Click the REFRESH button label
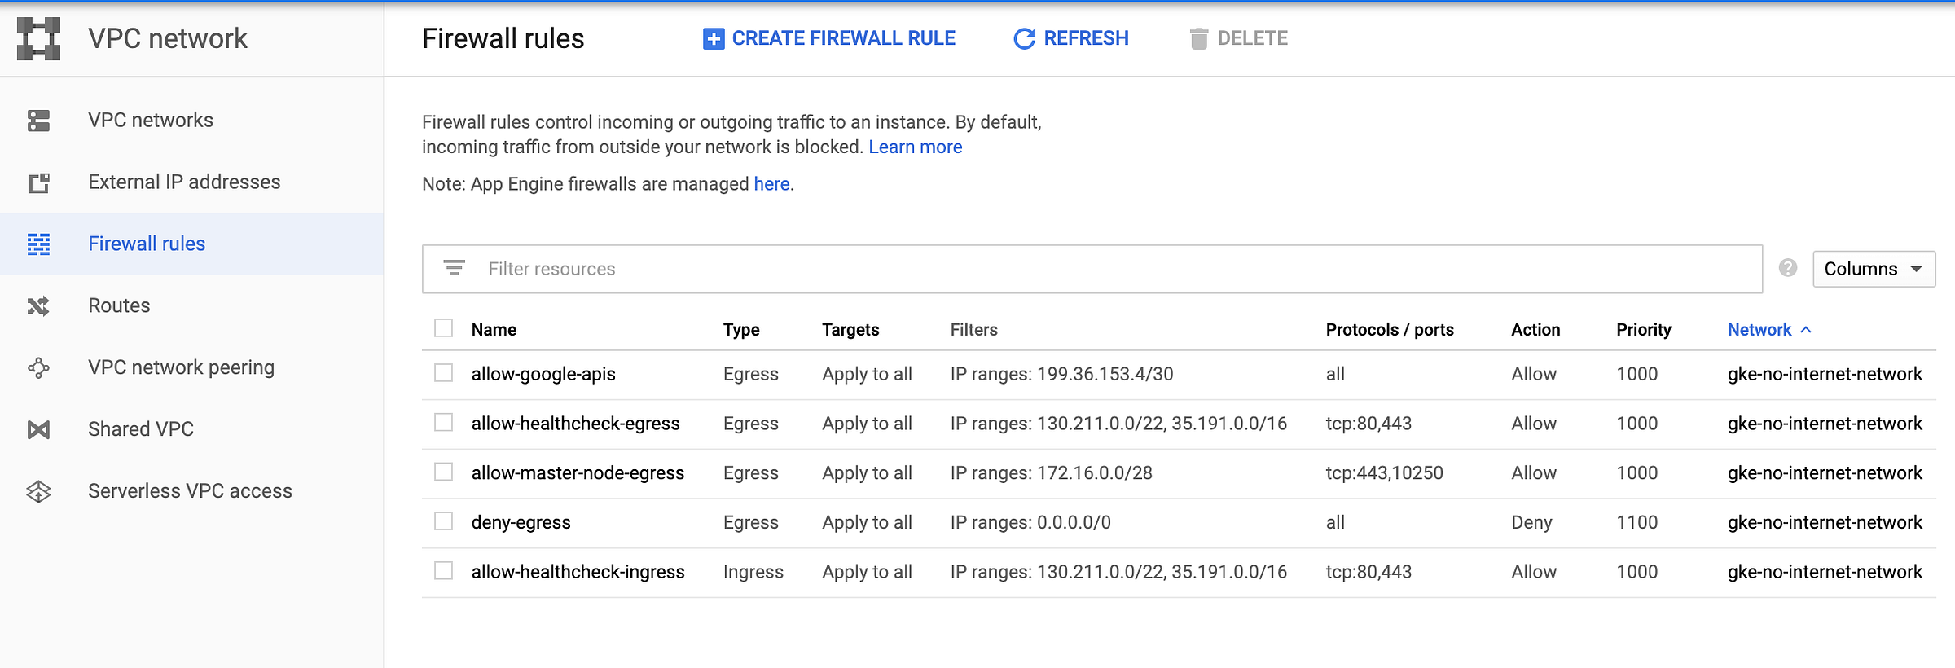 (x=1086, y=38)
